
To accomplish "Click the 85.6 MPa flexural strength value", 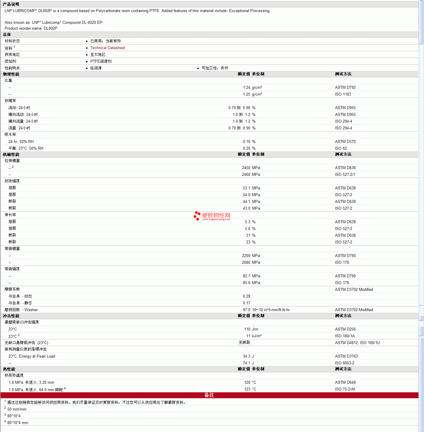I will click(x=251, y=283).
